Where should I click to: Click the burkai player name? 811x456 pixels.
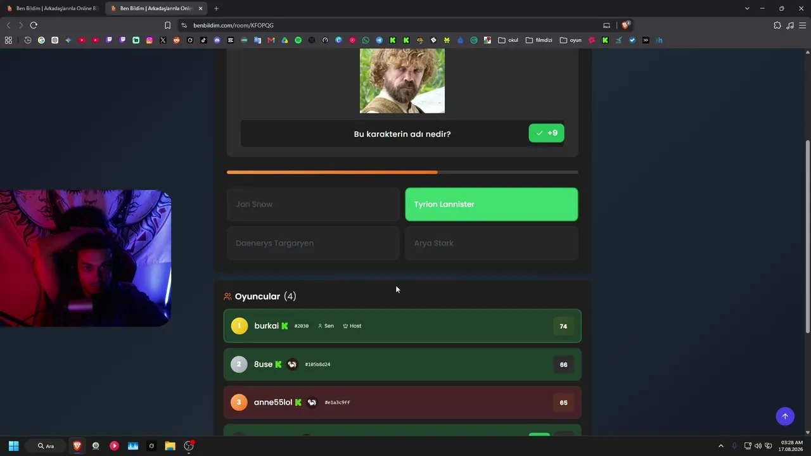click(266, 326)
